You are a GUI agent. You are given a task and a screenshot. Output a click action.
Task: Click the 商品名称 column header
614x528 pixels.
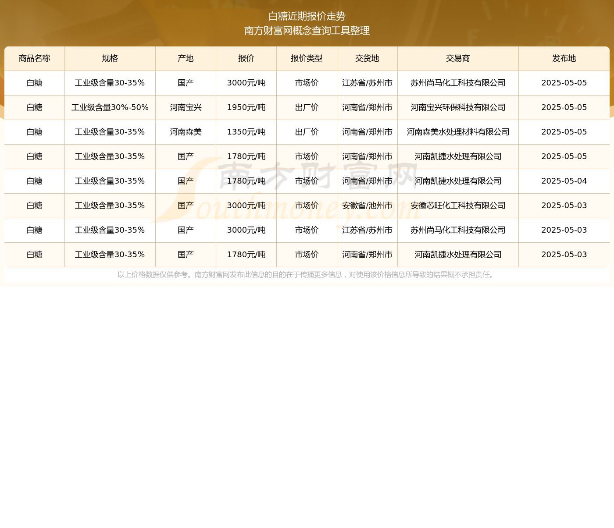tap(35, 59)
